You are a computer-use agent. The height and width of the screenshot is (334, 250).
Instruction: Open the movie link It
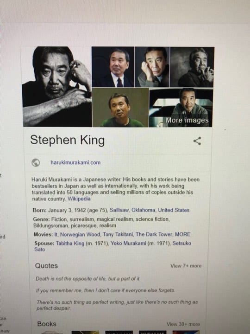point(56,235)
